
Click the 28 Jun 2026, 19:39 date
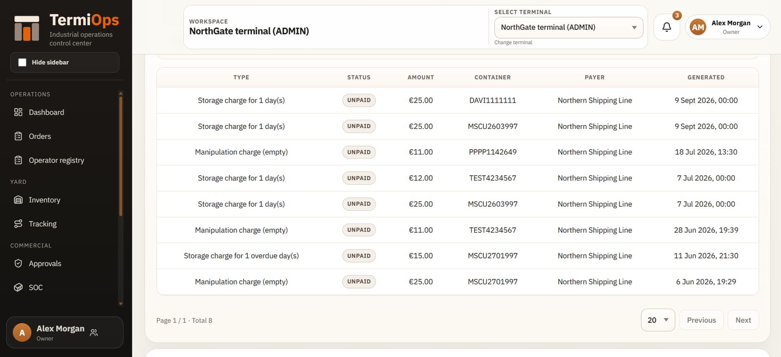[x=706, y=230]
